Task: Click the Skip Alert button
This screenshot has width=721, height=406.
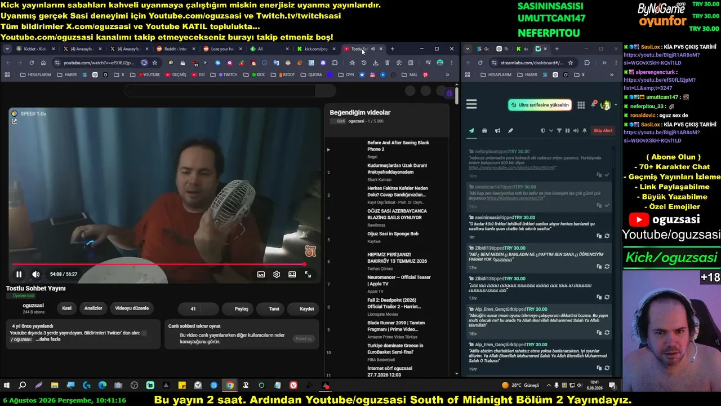Action: point(603,131)
